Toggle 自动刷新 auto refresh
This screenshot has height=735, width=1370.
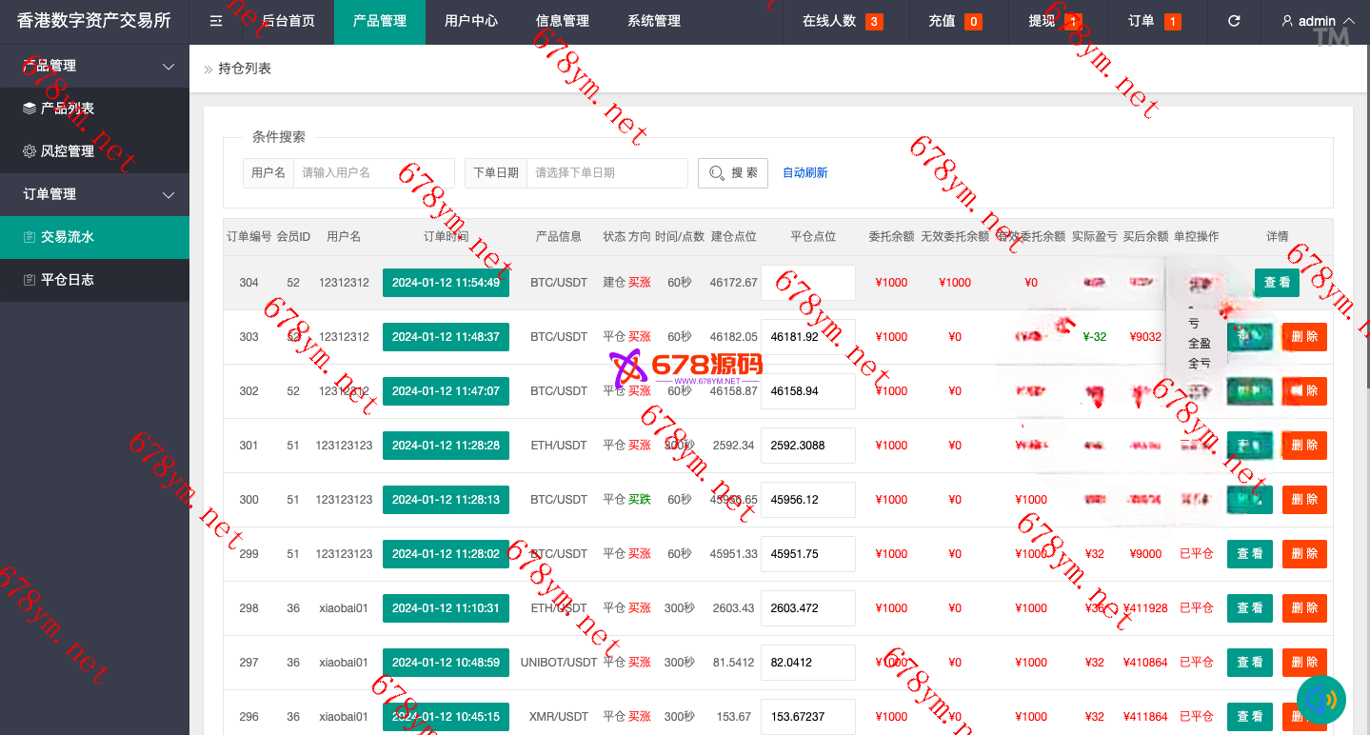point(804,173)
